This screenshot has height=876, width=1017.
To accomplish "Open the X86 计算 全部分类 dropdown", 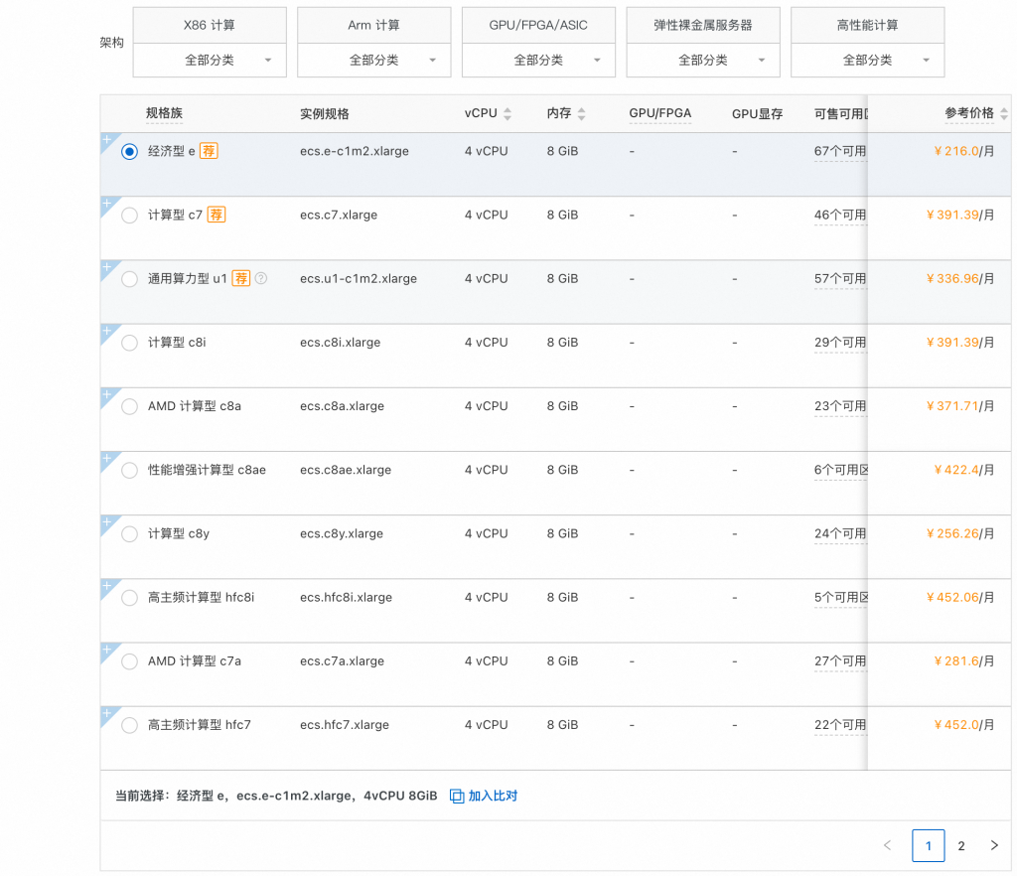I will pyautogui.click(x=210, y=61).
